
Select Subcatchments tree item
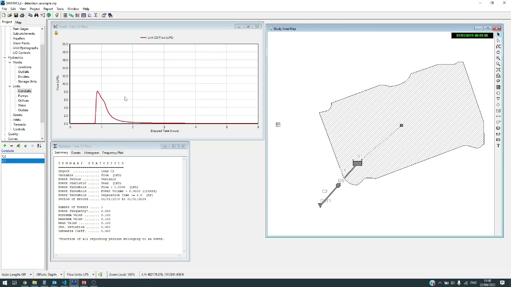(24, 33)
